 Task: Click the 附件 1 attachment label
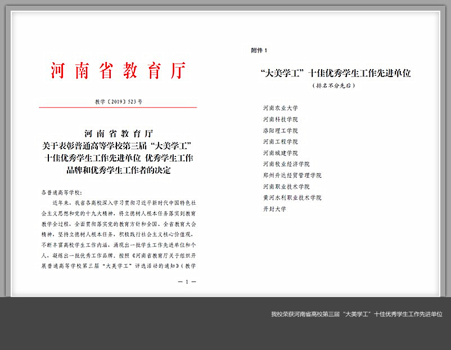pos(259,51)
